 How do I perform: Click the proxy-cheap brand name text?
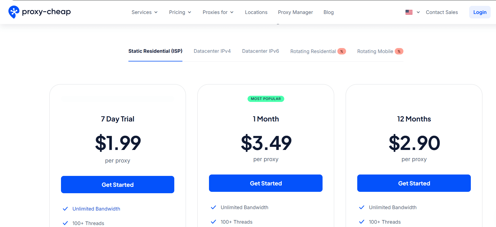[x=46, y=12]
